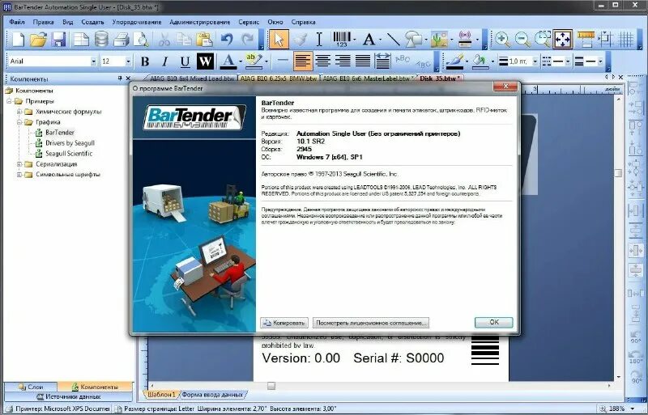Viewport: 648px width, 415px height.
Task: Open page setup icon in toolbar
Action: [81, 40]
